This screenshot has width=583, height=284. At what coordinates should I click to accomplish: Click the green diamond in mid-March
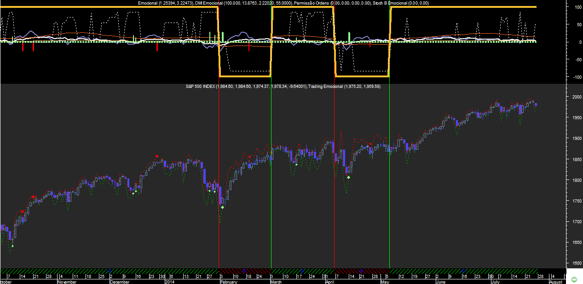click(x=296, y=164)
